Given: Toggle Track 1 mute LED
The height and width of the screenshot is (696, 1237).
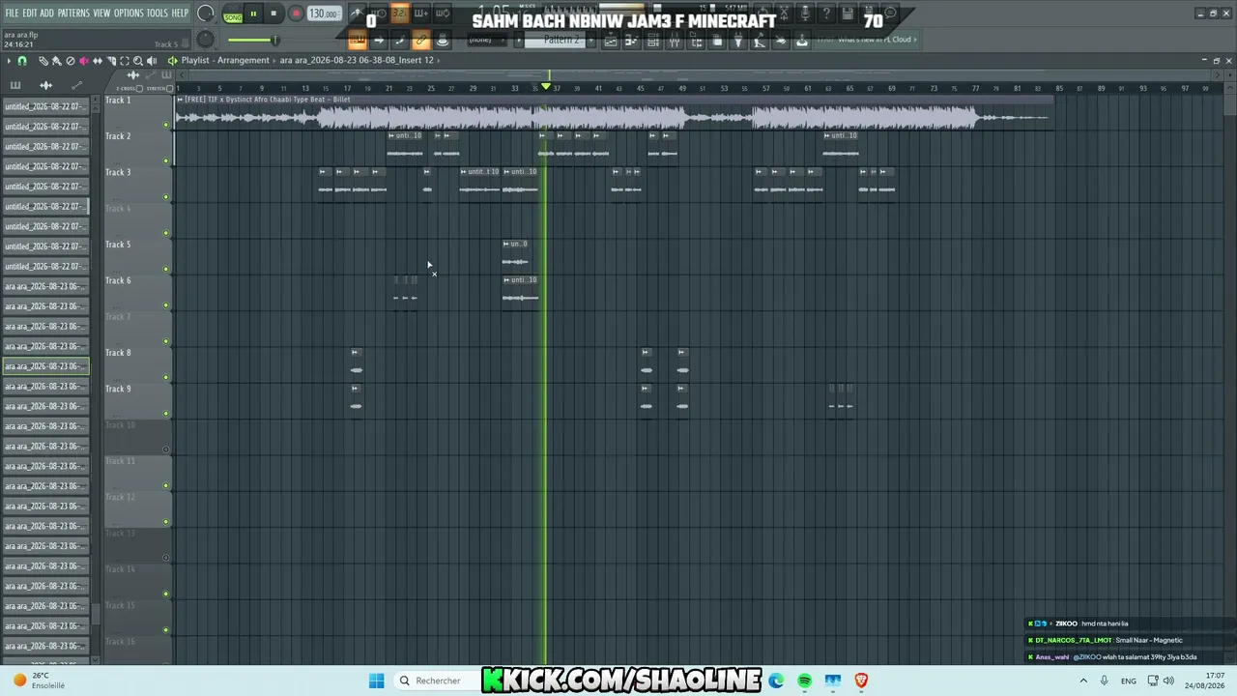Looking at the screenshot, I should (x=166, y=125).
